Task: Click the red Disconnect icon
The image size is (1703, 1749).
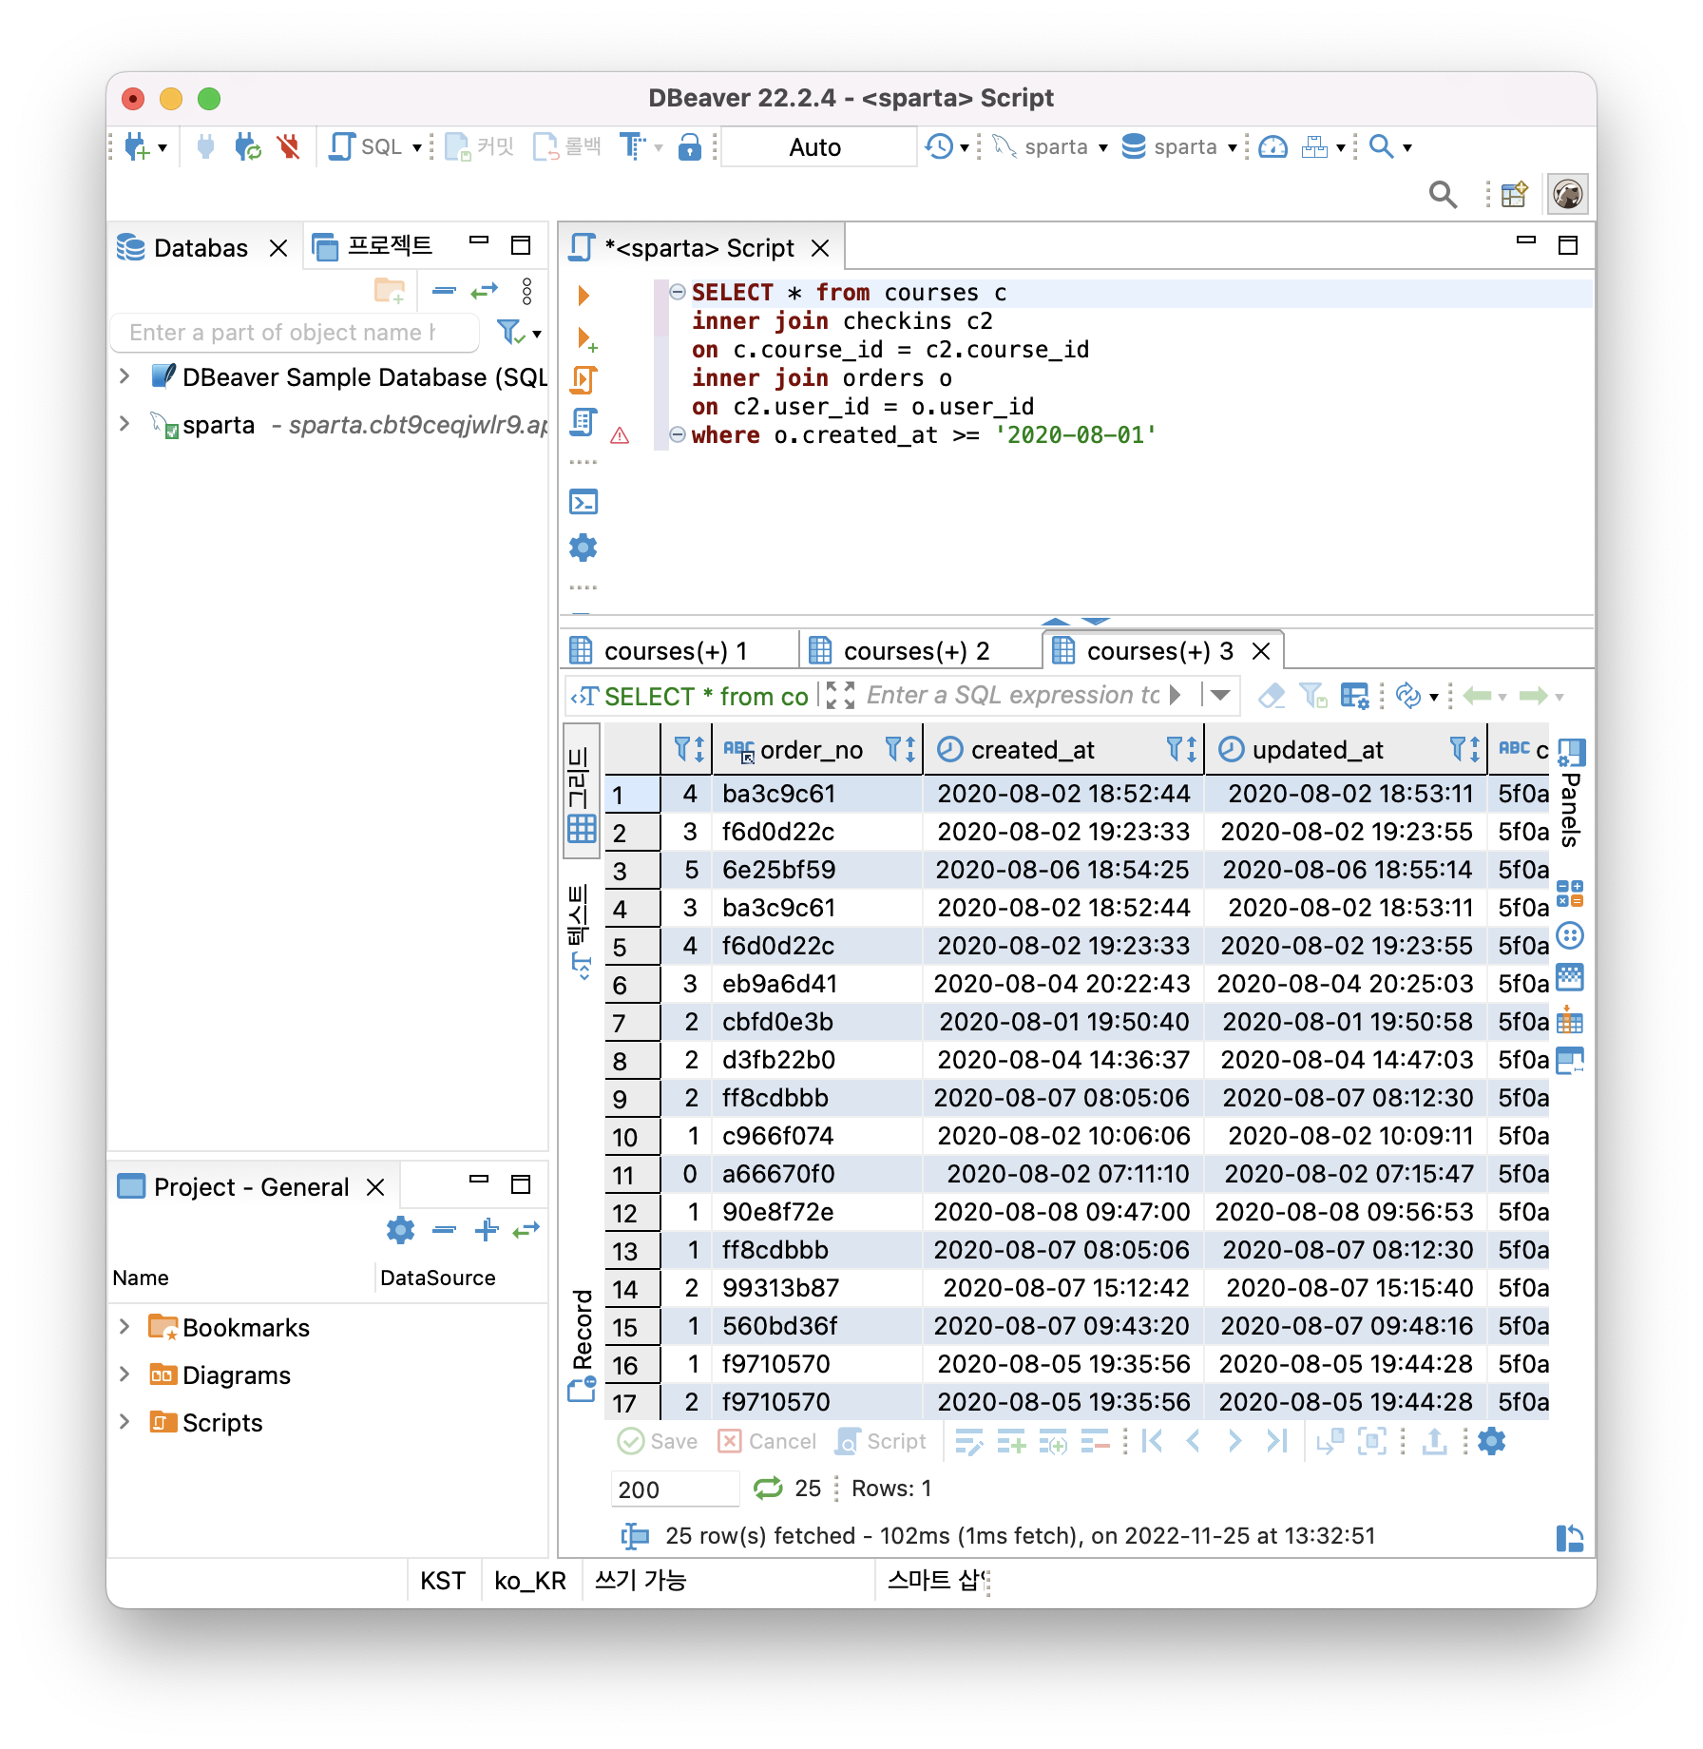Action: [288, 146]
